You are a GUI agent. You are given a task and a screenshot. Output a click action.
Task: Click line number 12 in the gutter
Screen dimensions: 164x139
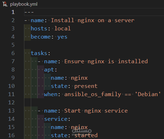11,103
